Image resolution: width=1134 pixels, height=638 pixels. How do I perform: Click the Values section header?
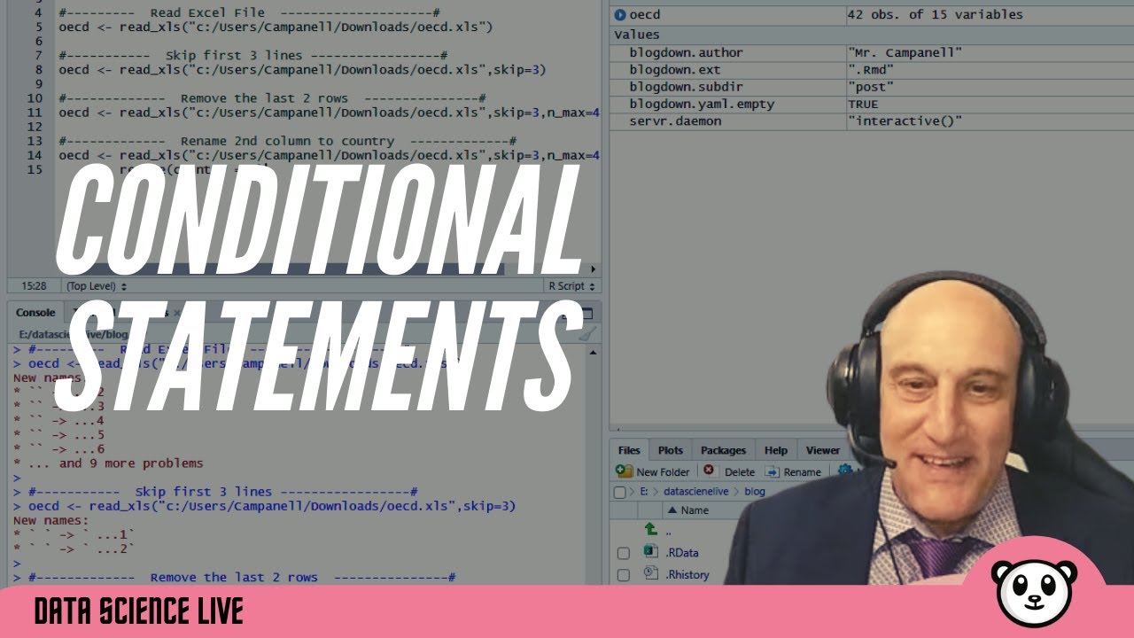[636, 35]
